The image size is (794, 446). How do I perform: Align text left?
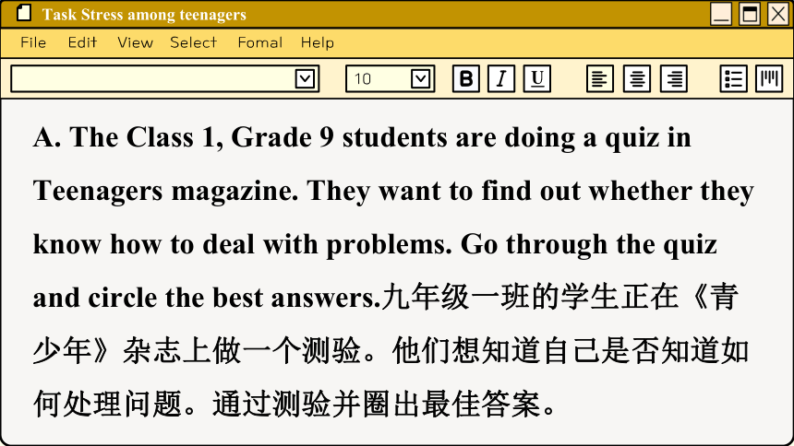click(x=600, y=78)
